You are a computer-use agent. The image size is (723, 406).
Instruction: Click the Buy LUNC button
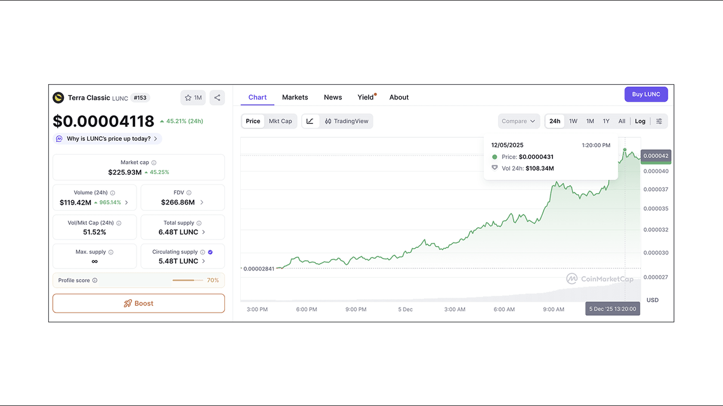click(646, 94)
